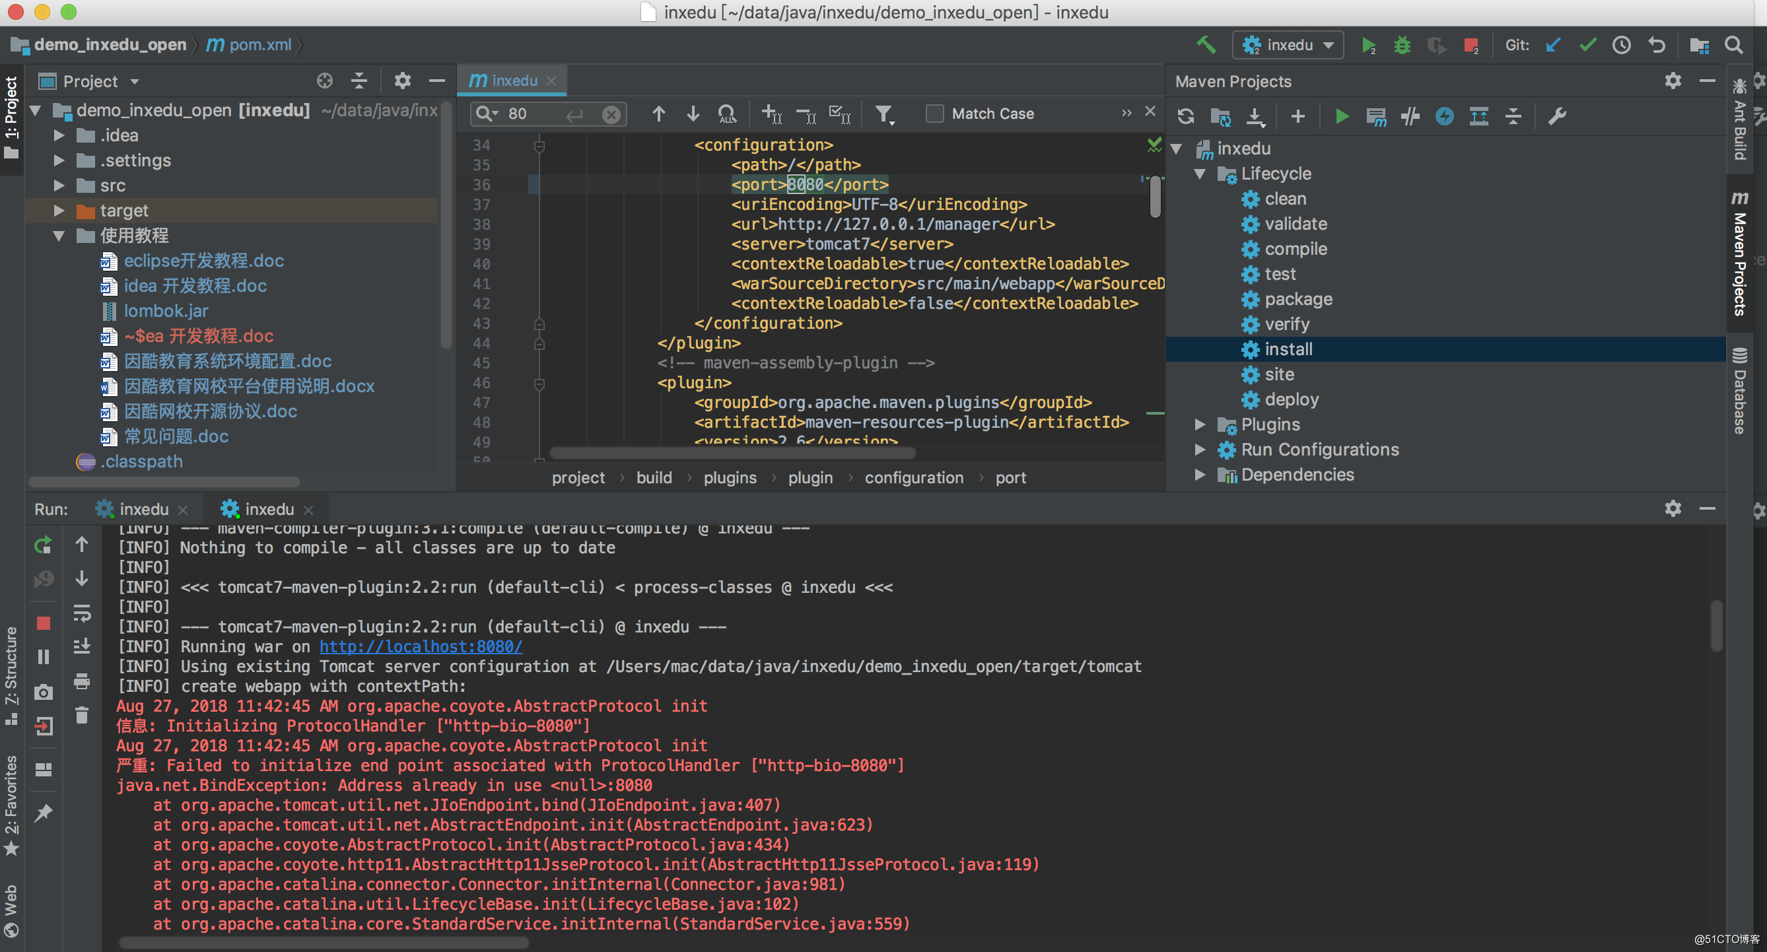The image size is (1767, 952).
Task: Click the pom.xml breadcrumb
Action: [x=250, y=46]
